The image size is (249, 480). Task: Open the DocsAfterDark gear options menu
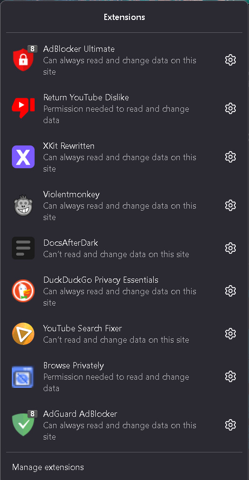click(x=231, y=248)
